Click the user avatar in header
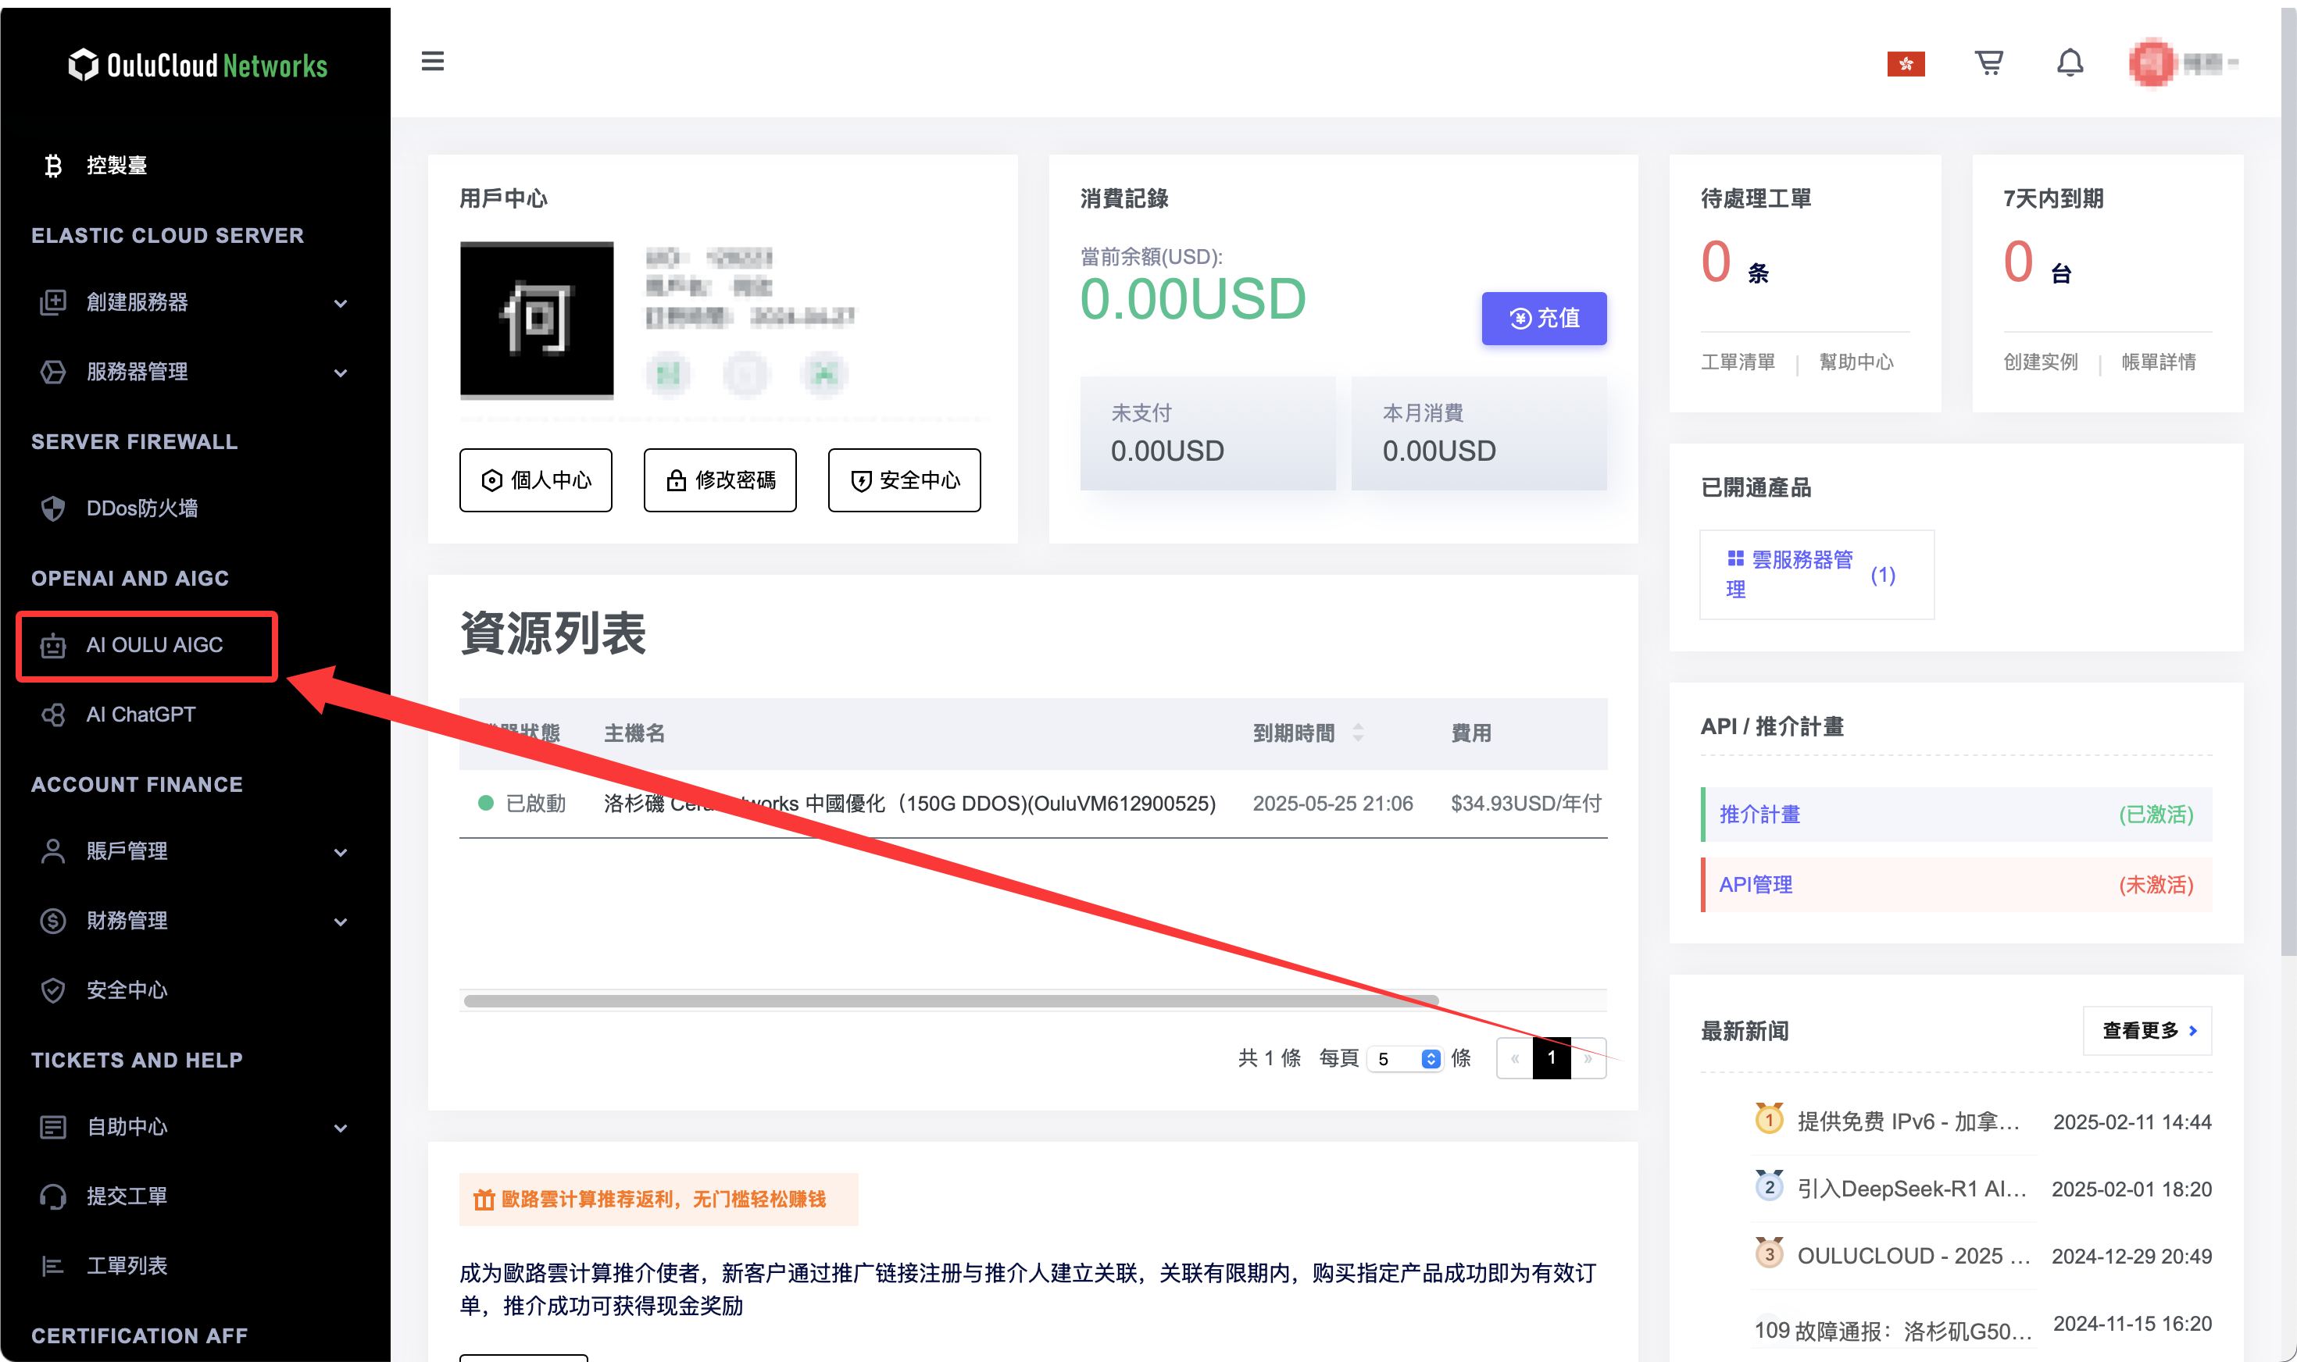 coord(2151,62)
